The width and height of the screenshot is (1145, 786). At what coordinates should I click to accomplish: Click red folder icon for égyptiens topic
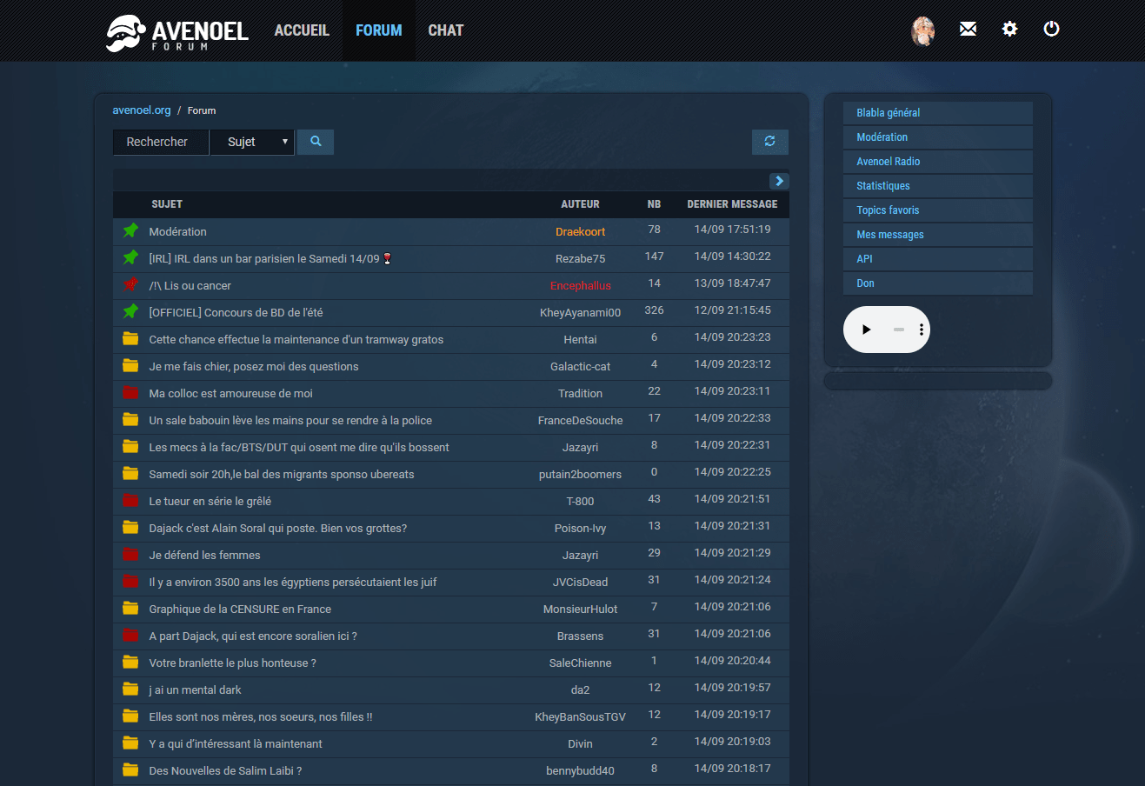tap(130, 582)
